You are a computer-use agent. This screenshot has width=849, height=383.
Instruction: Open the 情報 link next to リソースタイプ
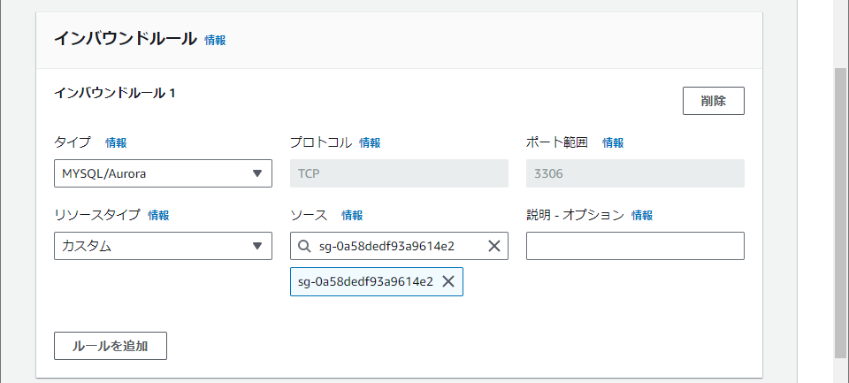coord(158,216)
